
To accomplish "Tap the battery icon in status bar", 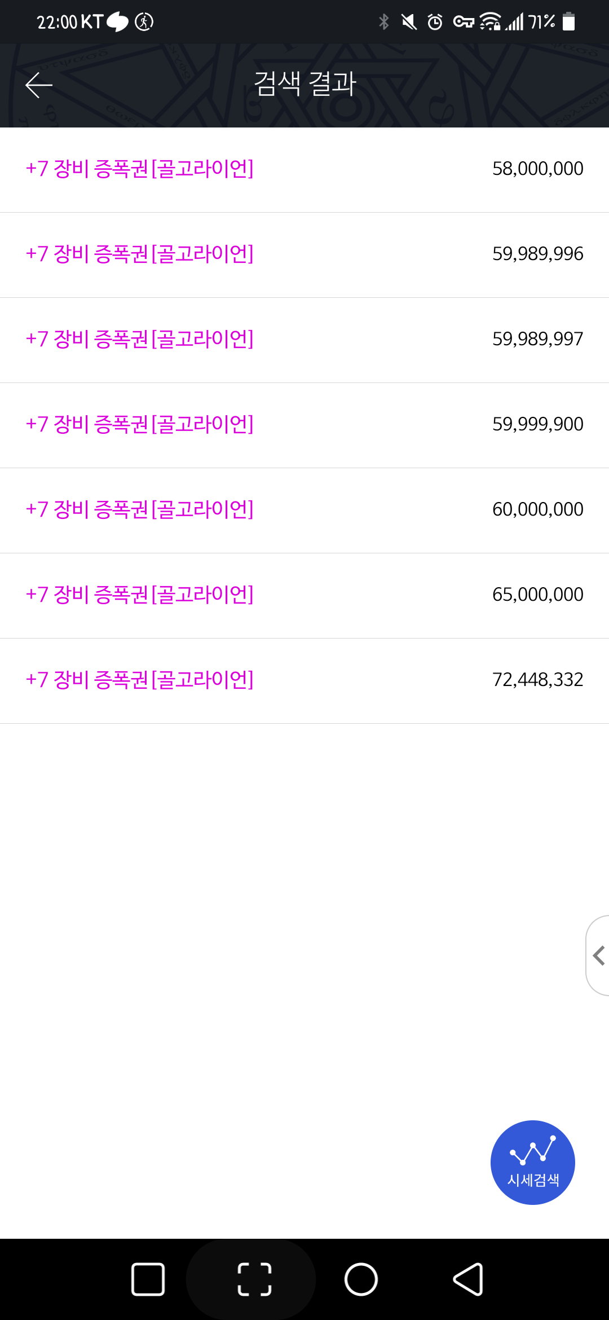I will tap(569, 22).
